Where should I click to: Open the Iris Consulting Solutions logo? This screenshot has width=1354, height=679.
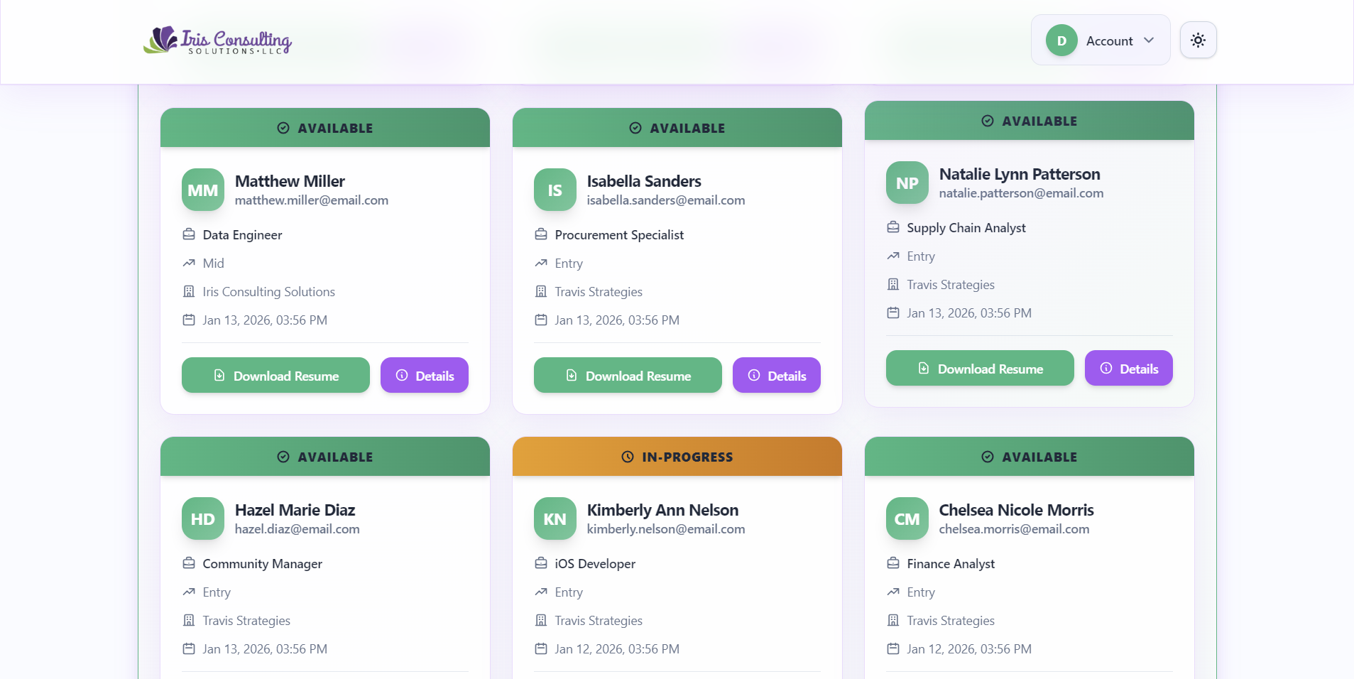217,40
